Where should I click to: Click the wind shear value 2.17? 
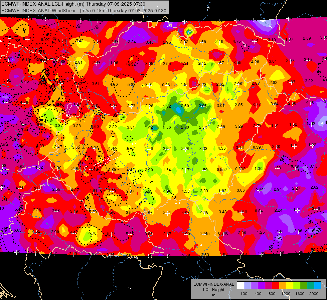185,170
